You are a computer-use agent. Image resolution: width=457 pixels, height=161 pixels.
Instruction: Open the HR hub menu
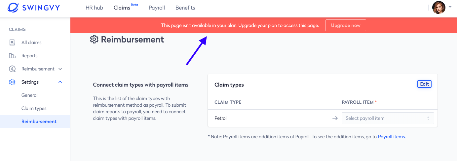click(94, 8)
